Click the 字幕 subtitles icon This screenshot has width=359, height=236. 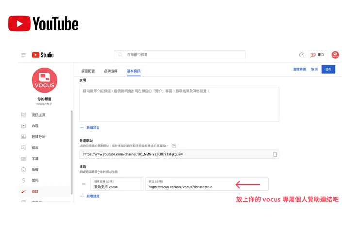click(x=23, y=159)
